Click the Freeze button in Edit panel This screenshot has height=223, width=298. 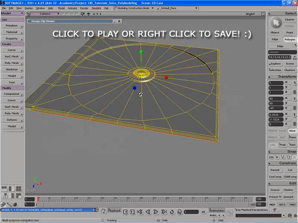coord(275,190)
